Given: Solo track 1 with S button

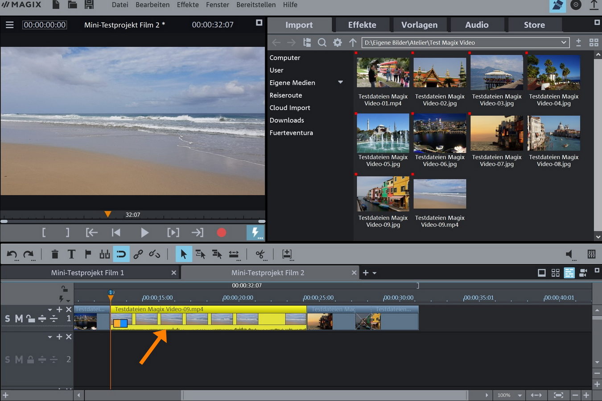Looking at the screenshot, I should tap(8, 319).
